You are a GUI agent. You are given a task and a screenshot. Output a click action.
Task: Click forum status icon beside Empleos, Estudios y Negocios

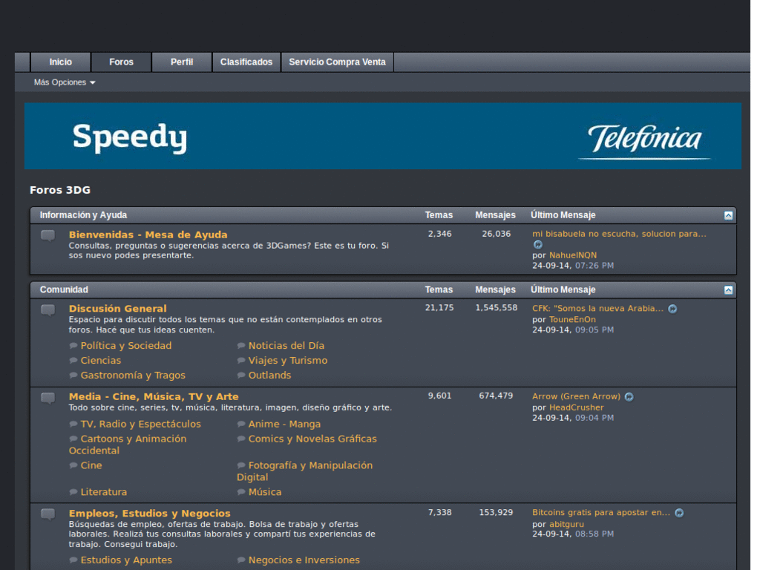[48, 514]
